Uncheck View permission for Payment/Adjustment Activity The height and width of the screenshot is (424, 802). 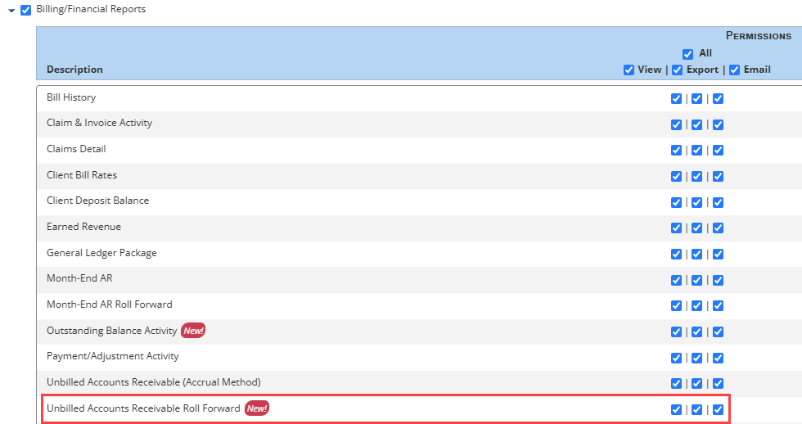tap(676, 358)
